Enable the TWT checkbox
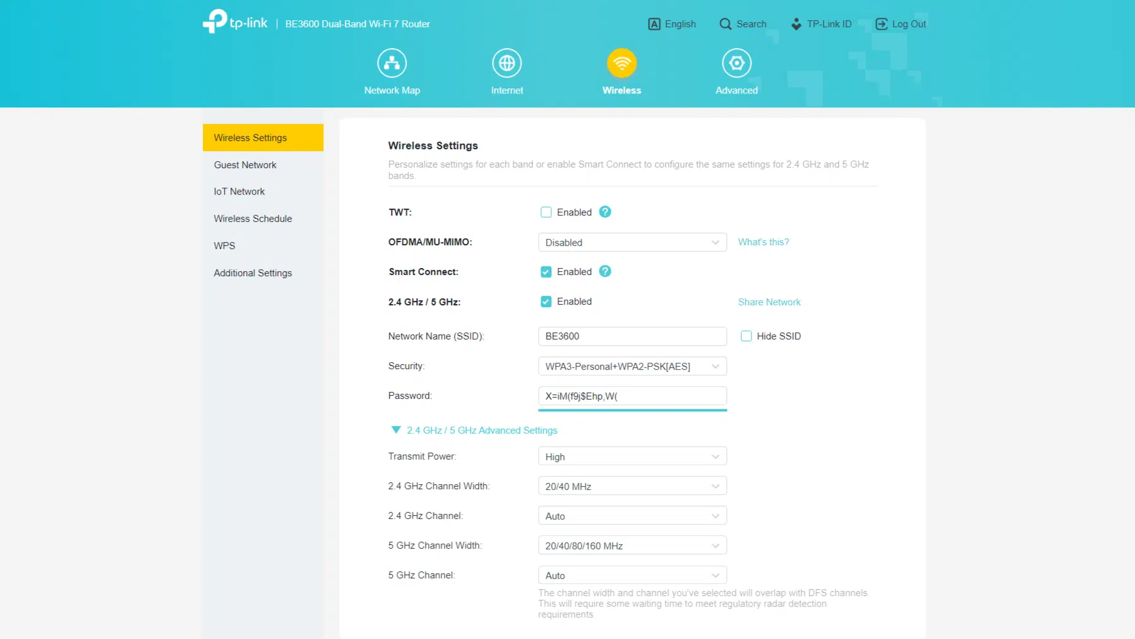Viewport: 1135px width, 639px height. point(546,212)
